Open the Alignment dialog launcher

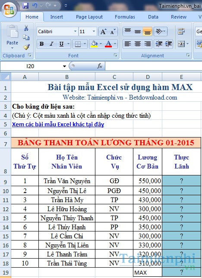(188, 55)
